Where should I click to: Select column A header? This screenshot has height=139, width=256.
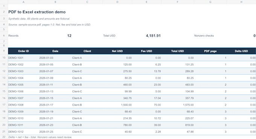coord(23,2)
